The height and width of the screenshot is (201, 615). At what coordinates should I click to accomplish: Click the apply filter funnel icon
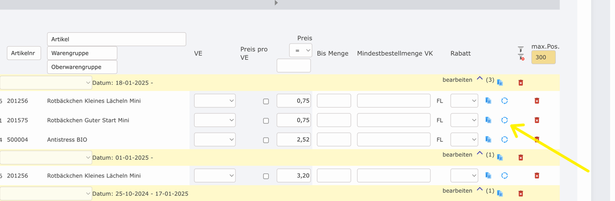tap(521, 49)
